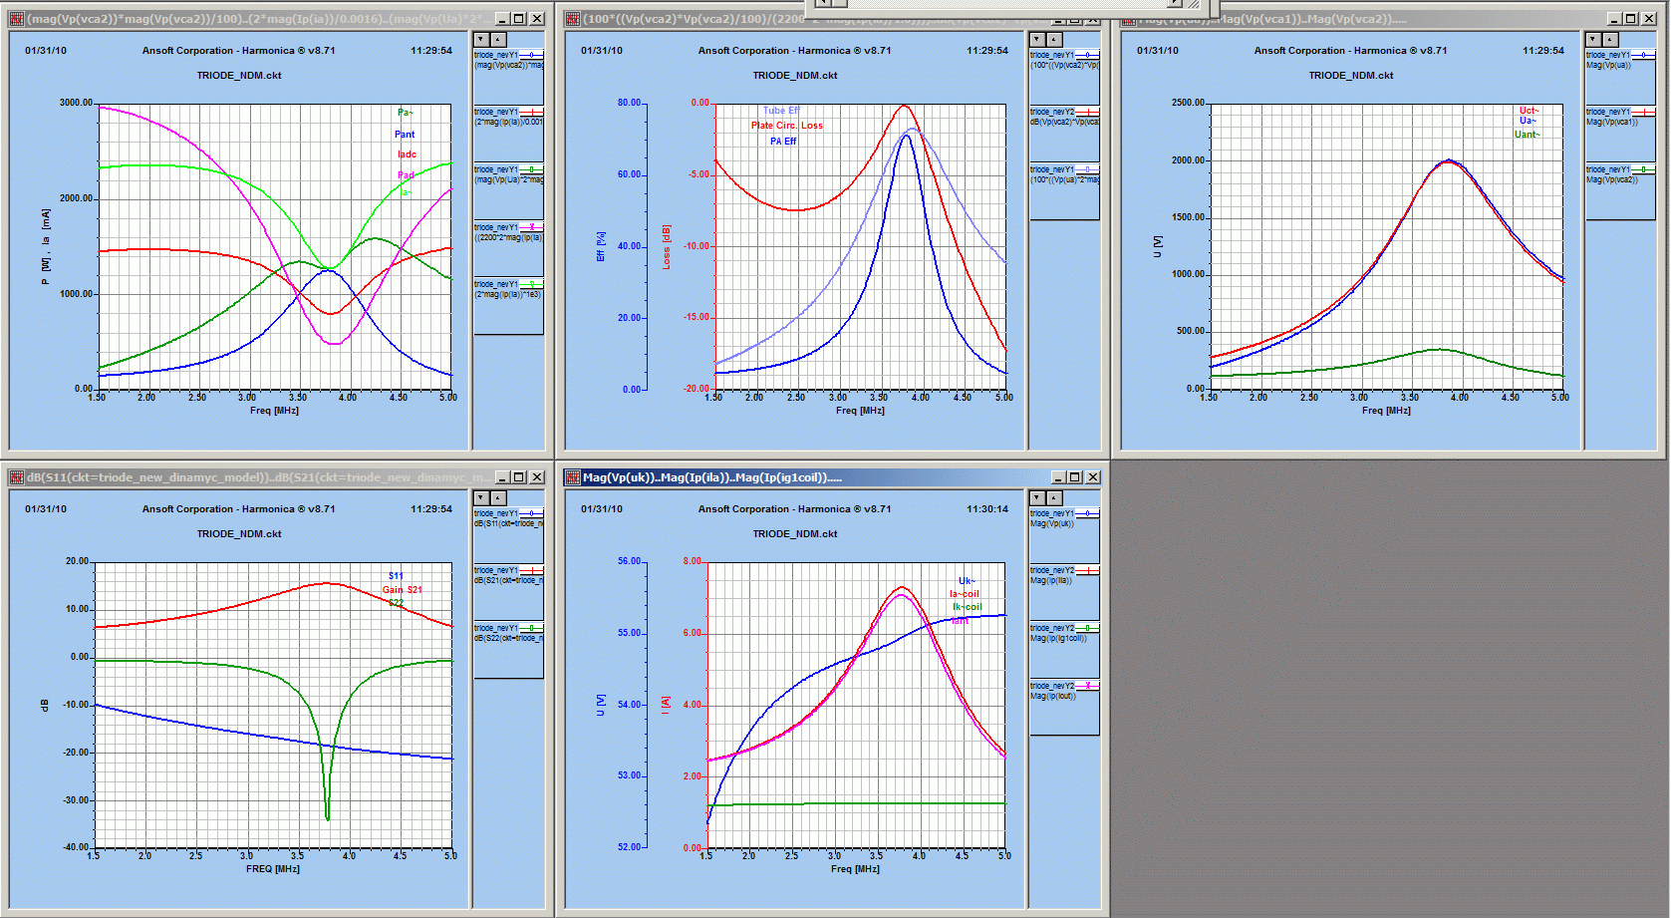
Task: Click the 'Uk~' curve label
Action: [x=967, y=581]
